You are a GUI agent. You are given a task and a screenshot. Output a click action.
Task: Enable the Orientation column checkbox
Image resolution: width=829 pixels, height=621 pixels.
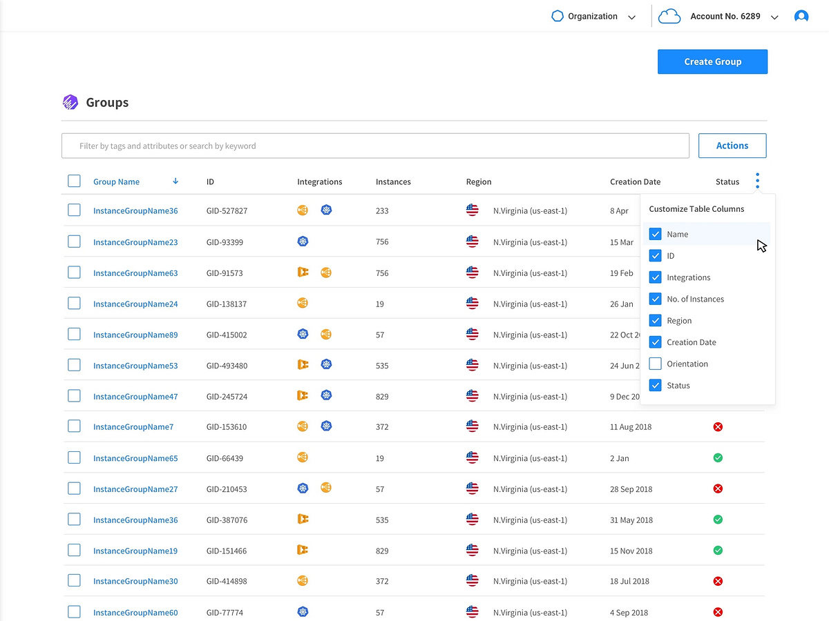click(x=655, y=364)
